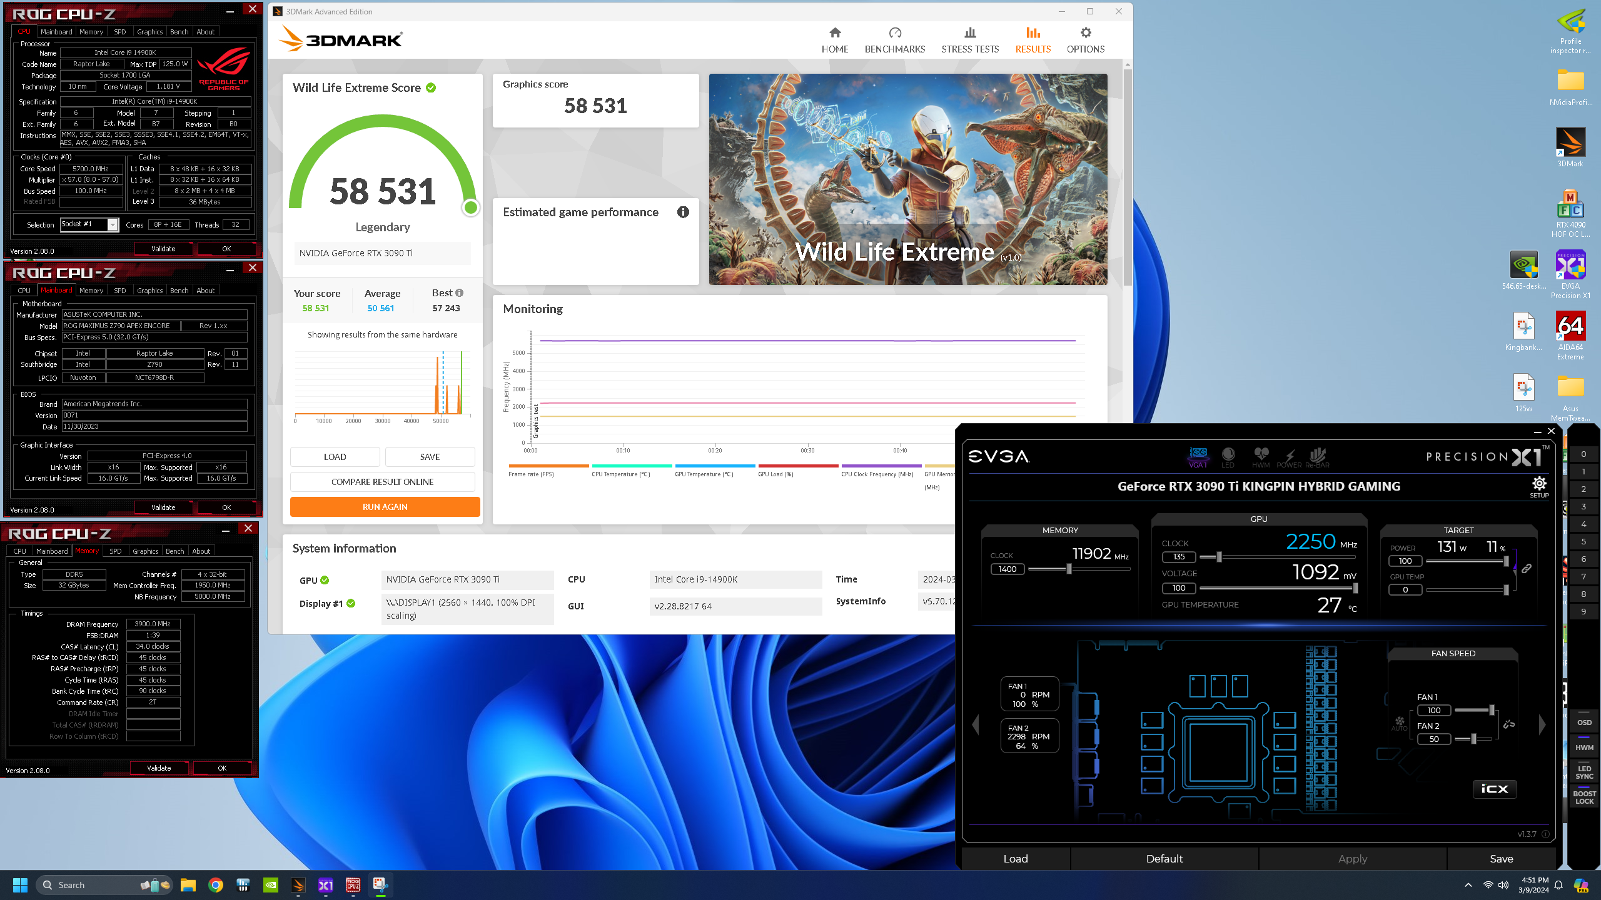1601x900 pixels.
Task: Open Chrome from the taskbar
Action: coord(216,885)
